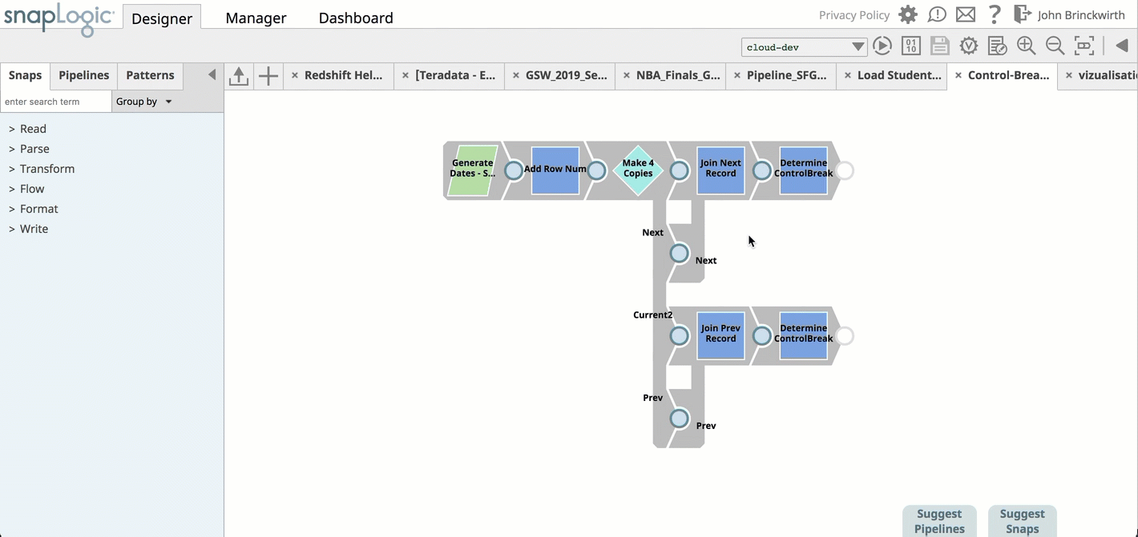Click the plus icon to create pipeline
Image resolution: width=1138 pixels, height=537 pixels.
268,76
